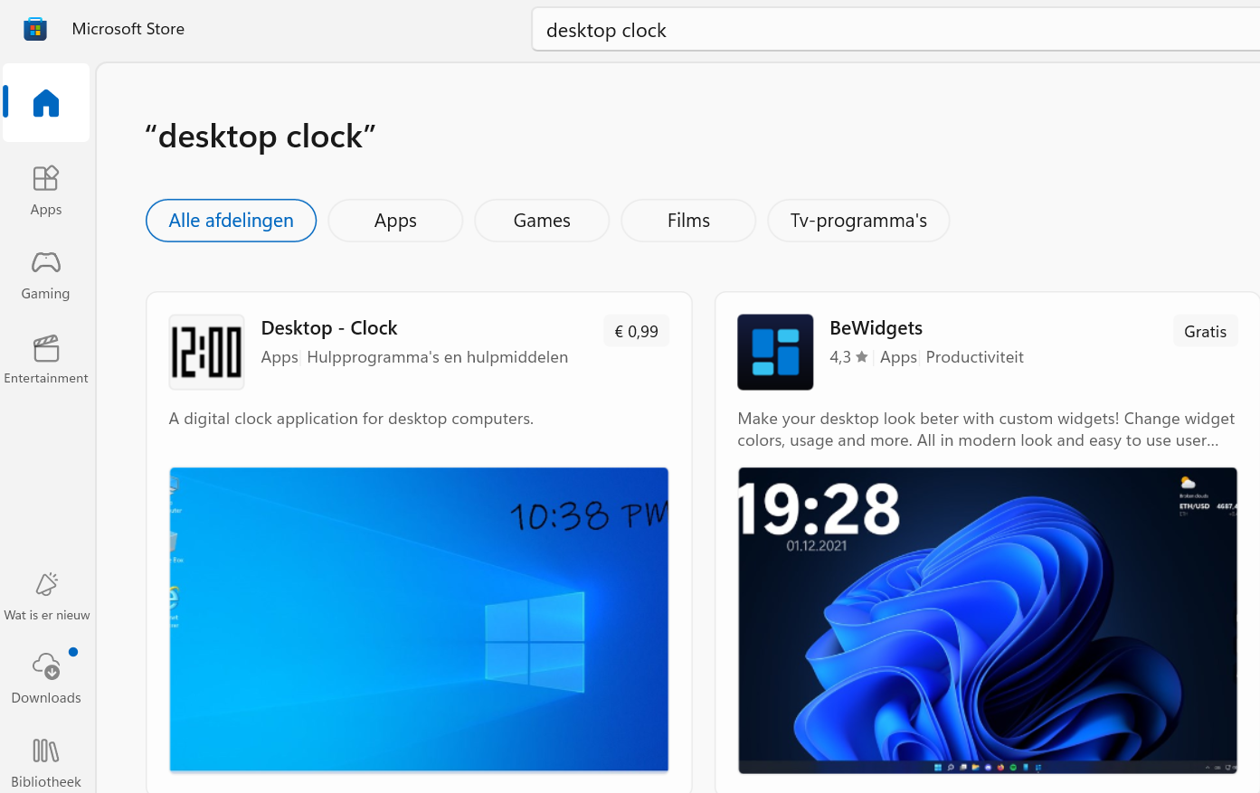Click the search box containing 'desktop clock'
This screenshot has height=793, width=1260.
pyautogui.click(x=895, y=31)
